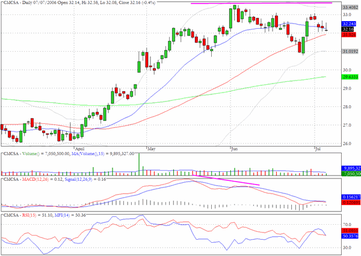Click the blue 0.156217 signal value label

coord(350,197)
